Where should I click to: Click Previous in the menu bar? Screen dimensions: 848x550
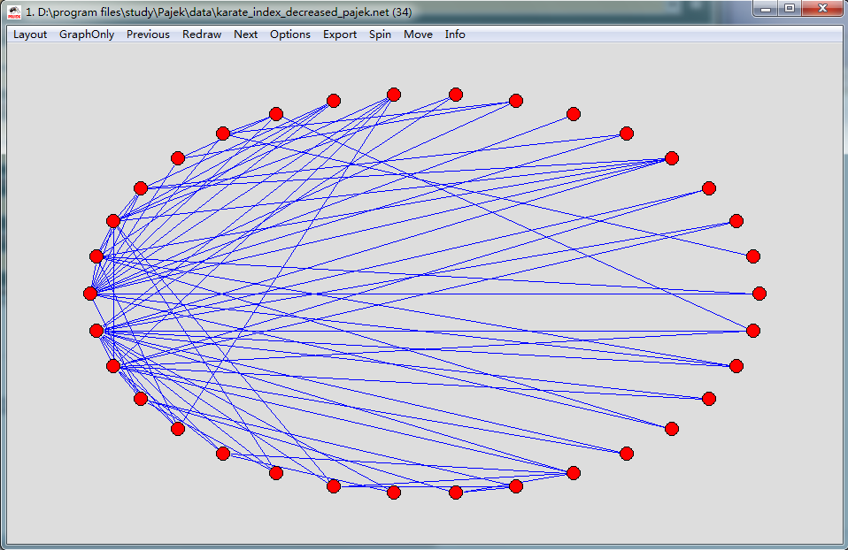(x=148, y=34)
